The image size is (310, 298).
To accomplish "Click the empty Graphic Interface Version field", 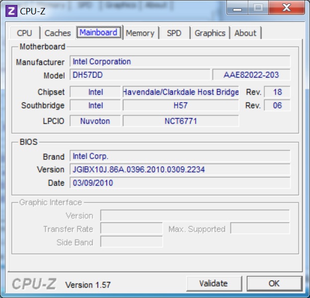I will tap(195, 216).
